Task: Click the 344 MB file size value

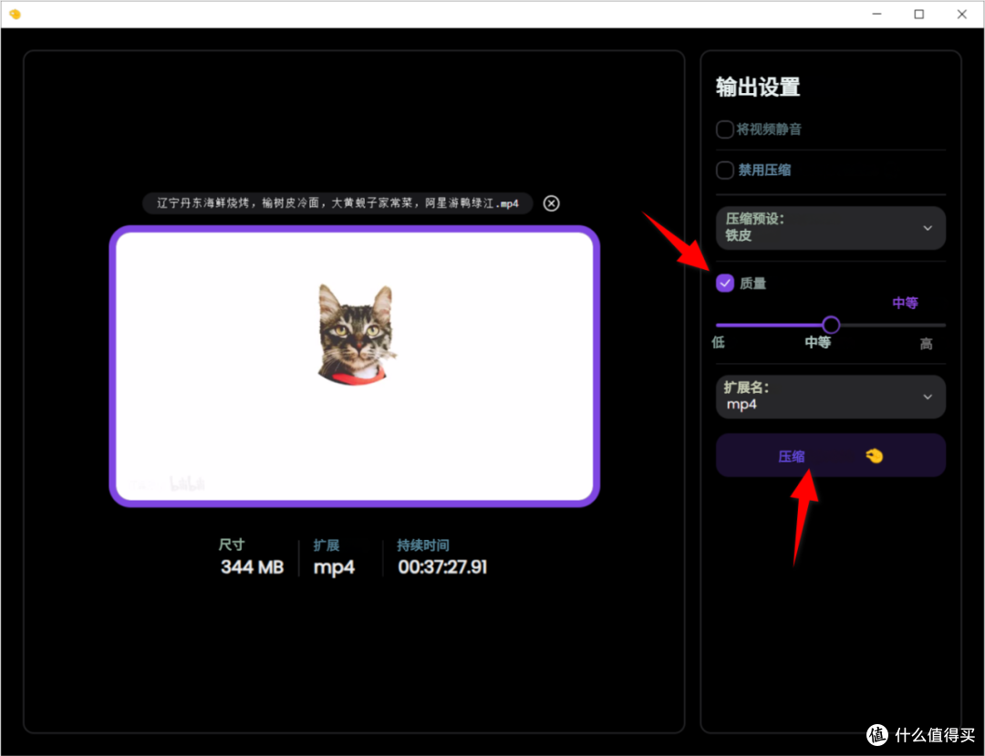Action: click(x=252, y=567)
